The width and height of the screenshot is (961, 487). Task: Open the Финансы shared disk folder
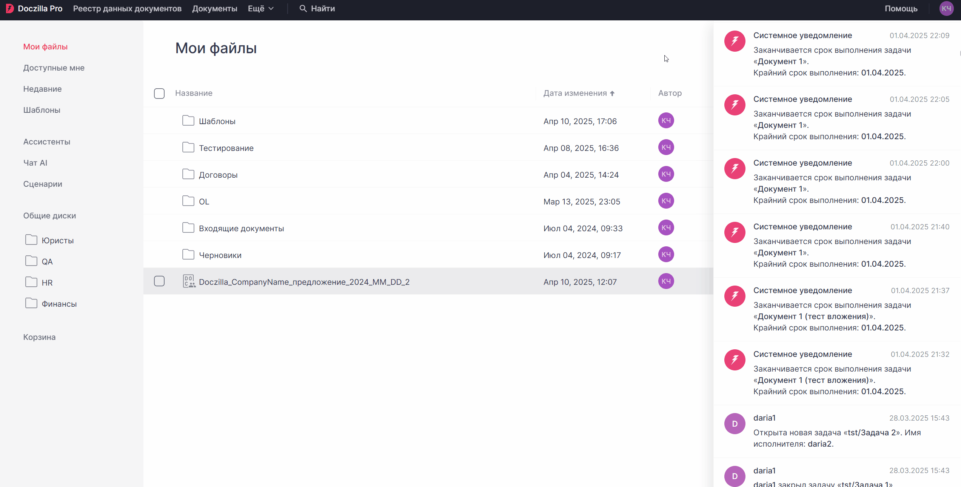[59, 304]
